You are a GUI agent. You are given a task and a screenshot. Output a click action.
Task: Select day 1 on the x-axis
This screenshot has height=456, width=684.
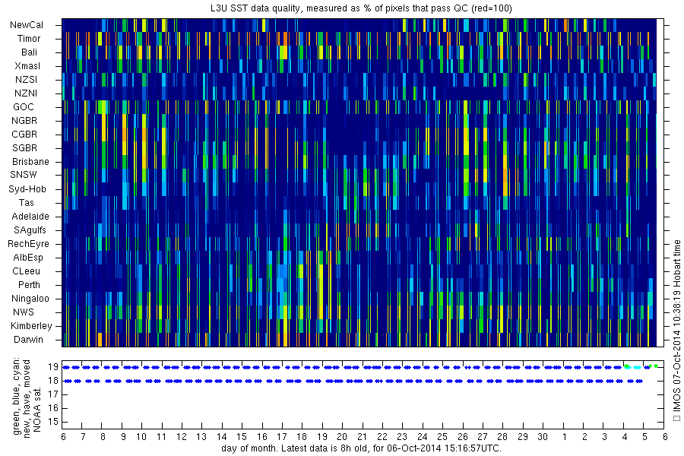[565, 436]
